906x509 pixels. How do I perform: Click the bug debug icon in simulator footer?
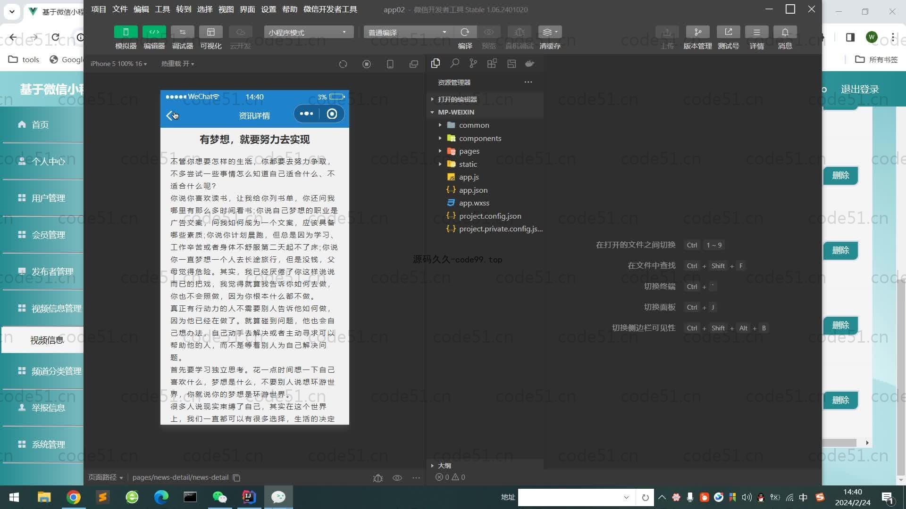click(378, 477)
